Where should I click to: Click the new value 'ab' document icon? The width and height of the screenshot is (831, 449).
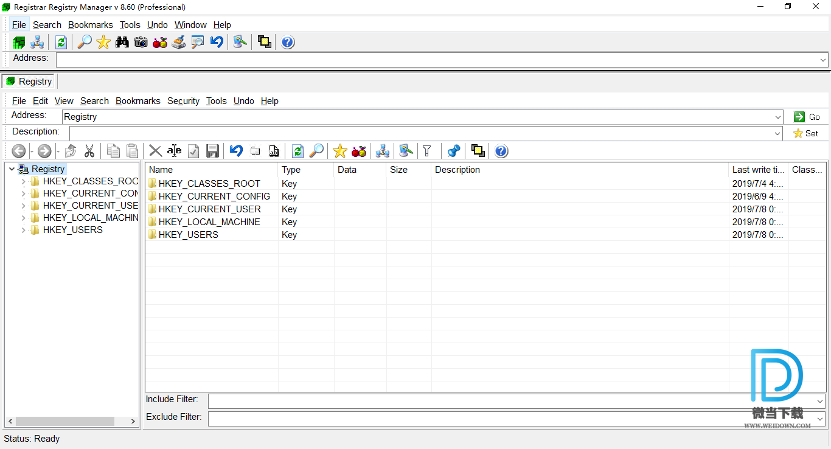[274, 151]
